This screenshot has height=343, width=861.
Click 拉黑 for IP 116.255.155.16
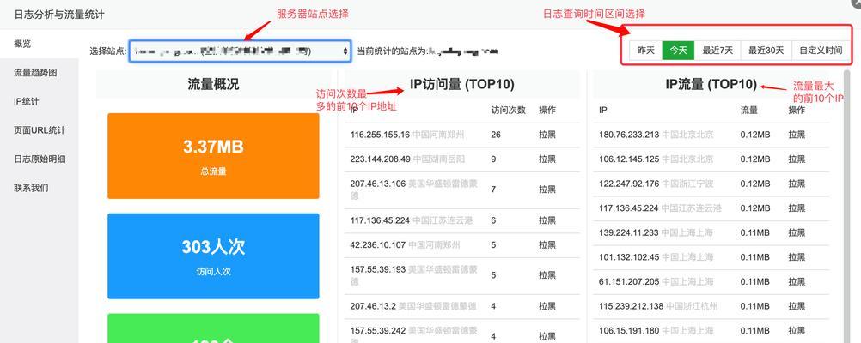tap(547, 135)
